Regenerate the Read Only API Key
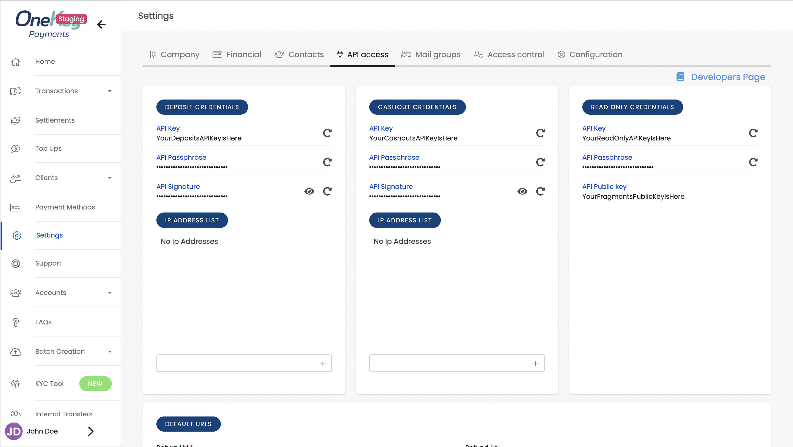Screen dimensions: 793x447 [753, 133]
